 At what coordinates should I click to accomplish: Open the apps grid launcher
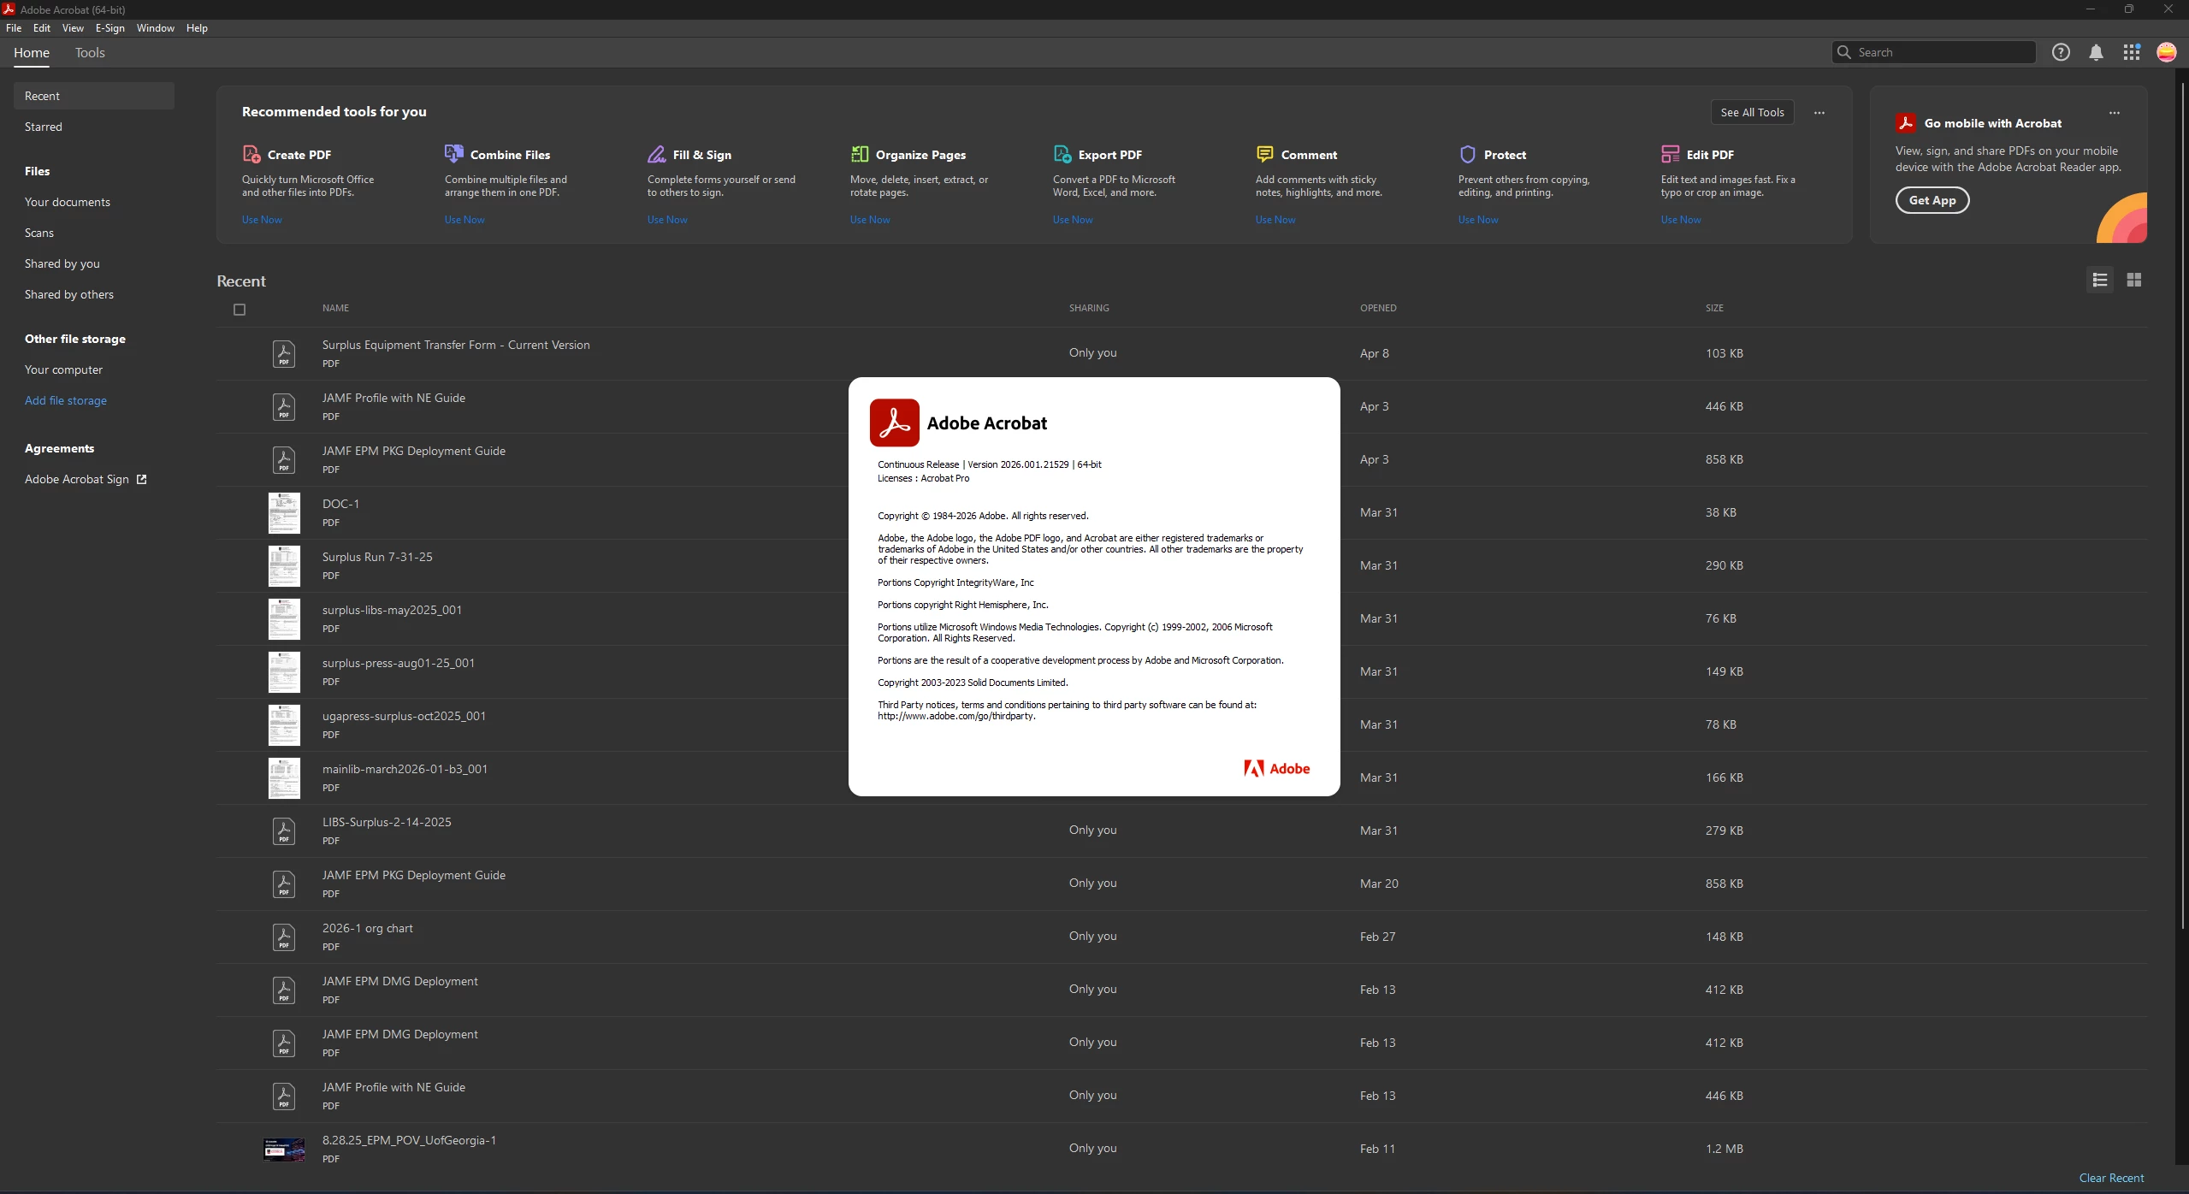2132,53
